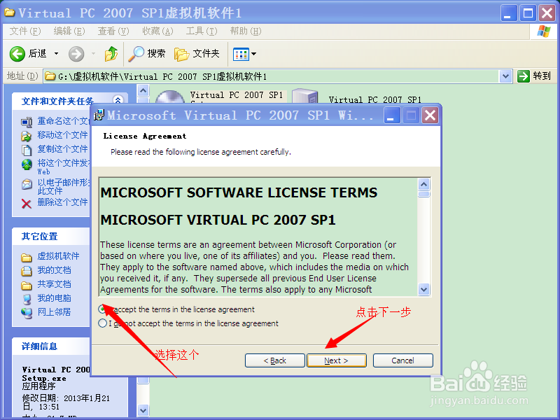Click the license text scroll down arrow
This screenshot has width=560, height=420.
pos(424,289)
